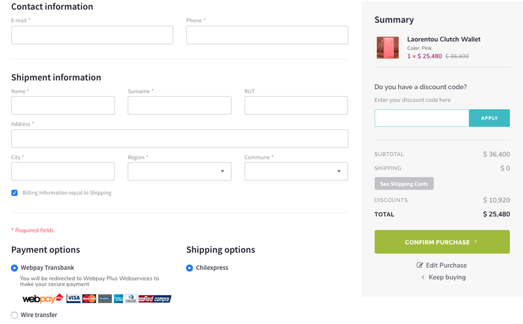The width and height of the screenshot is (523, 324).
Task: Select the Webpay Transbank radio button
Action: tap(14, 268)
